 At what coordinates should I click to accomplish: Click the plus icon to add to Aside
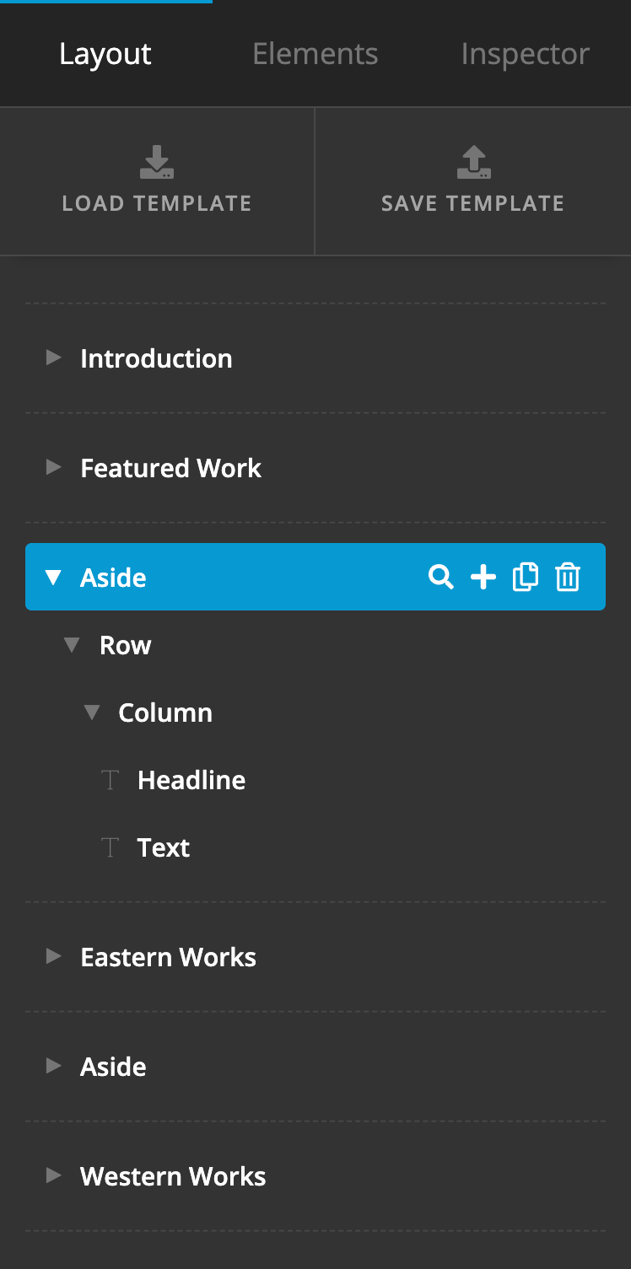tap(483, 577)
